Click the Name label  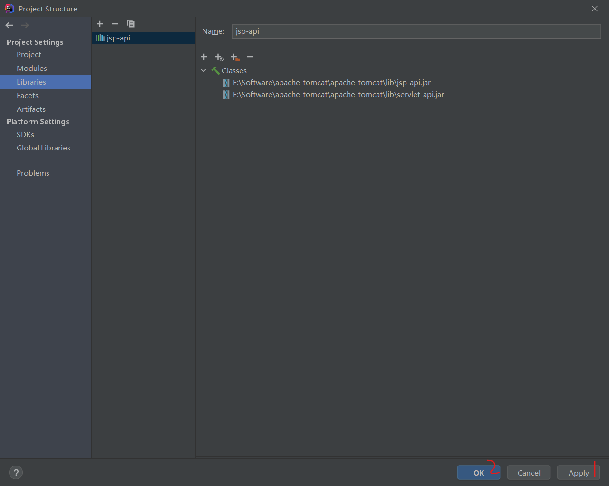tap(213, 31)
